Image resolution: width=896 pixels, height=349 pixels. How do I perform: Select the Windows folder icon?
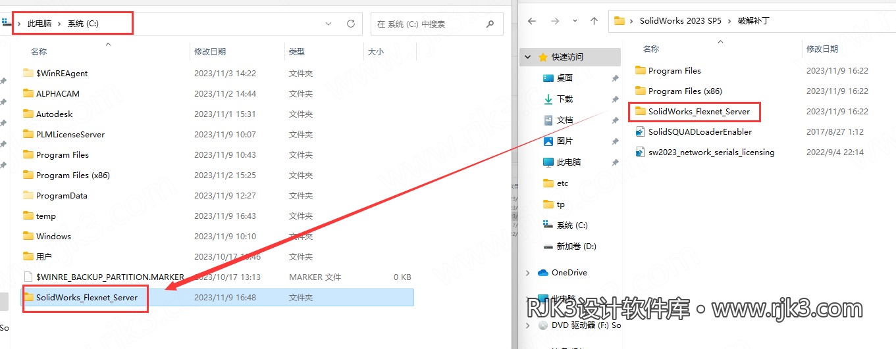28,236
